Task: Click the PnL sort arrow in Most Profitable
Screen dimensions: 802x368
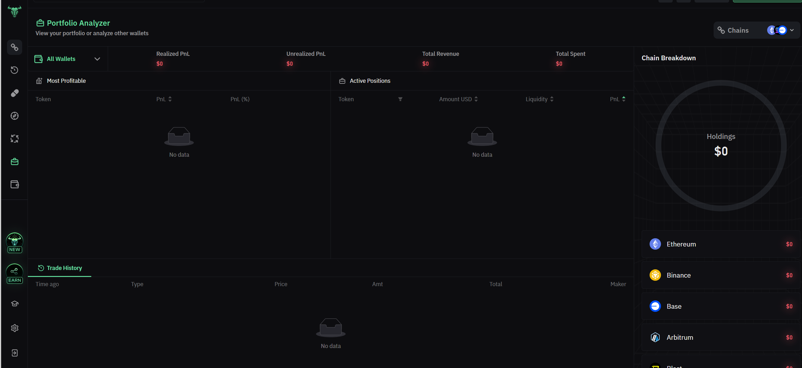Action: (x=171, y=99)
